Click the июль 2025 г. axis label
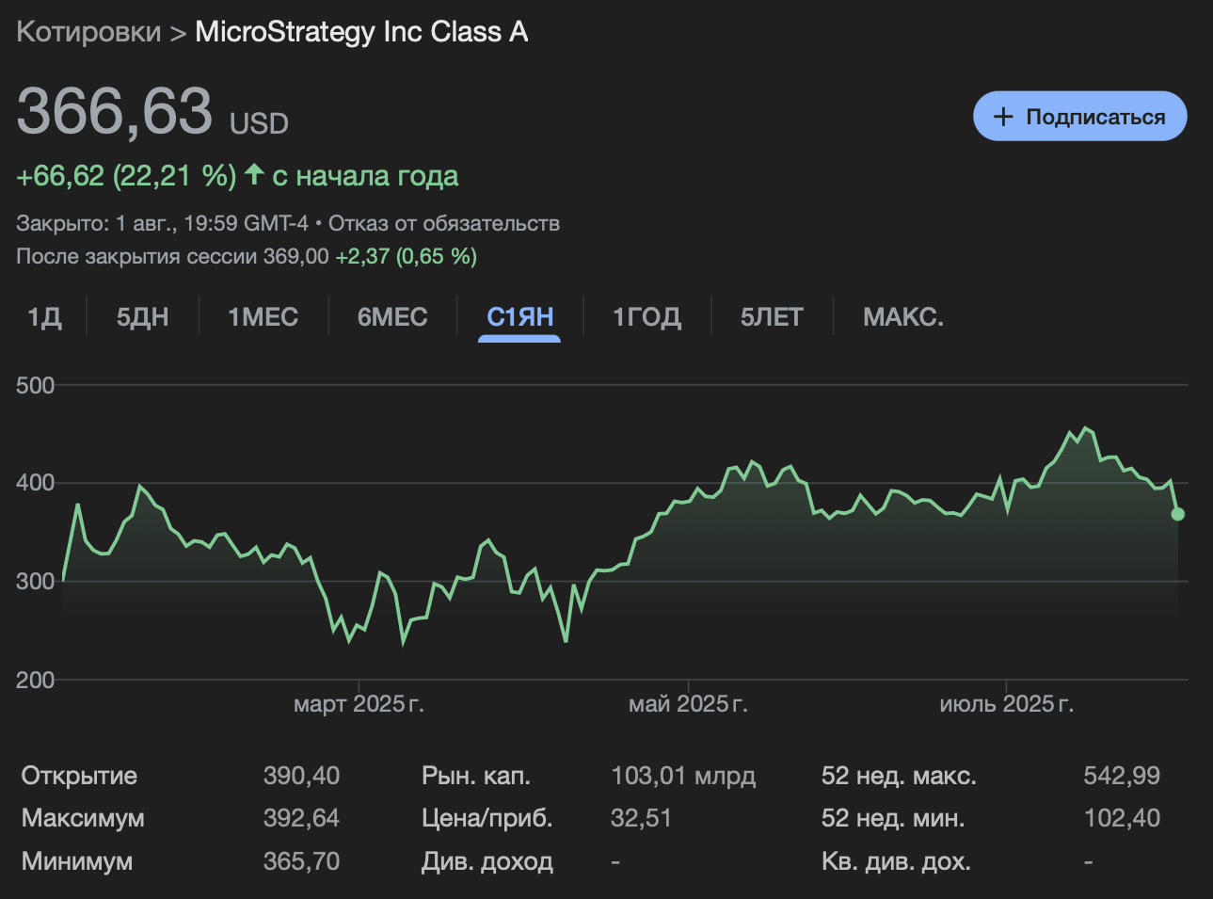 [1006, 704]
